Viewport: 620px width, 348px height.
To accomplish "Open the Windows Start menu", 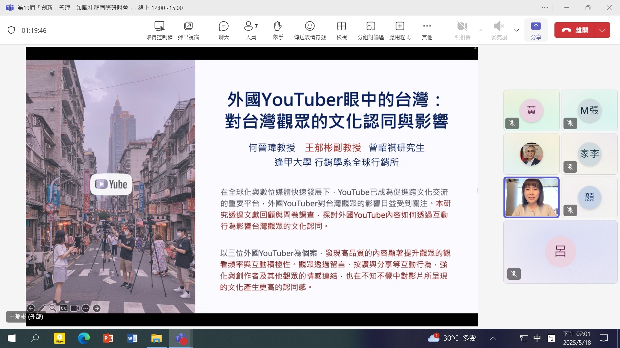I will tap(12, 338).
